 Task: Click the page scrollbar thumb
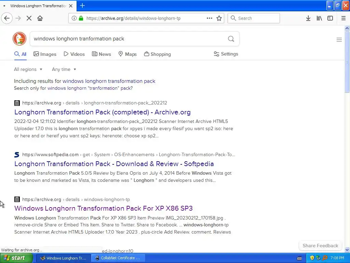pos(347,62)
